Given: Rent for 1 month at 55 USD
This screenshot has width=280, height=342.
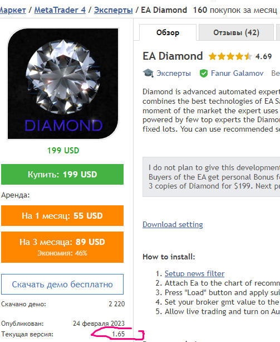Looking at the screenshot, I should 62,215.
